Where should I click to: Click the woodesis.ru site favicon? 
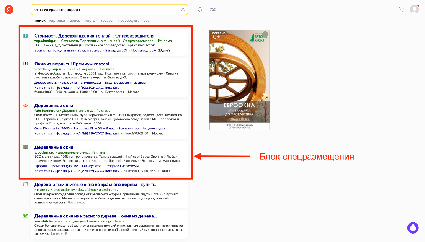click(26, 147)
